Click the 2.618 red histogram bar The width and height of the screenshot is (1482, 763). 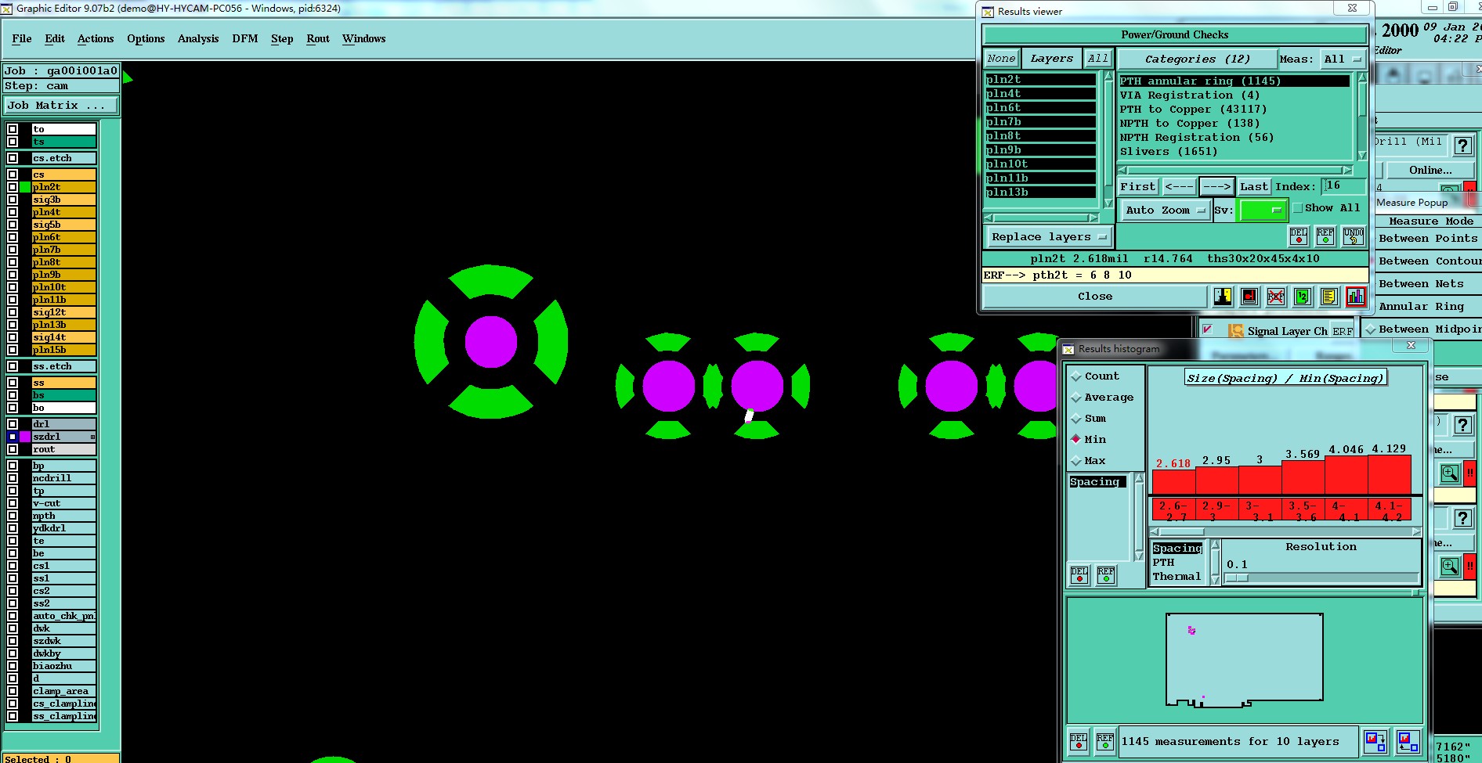[x=1173, y=482]
